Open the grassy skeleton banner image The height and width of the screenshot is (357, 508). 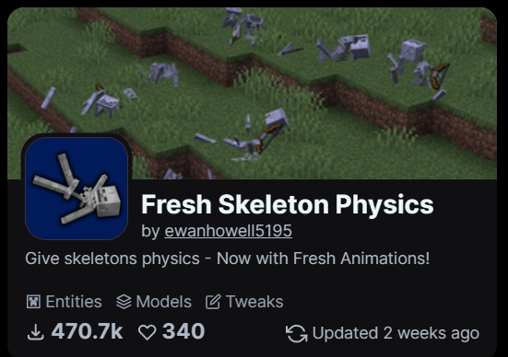[x=252, y=93]
